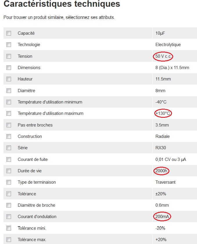The width and height of the screenshot is (197, 244).
Task: Enable the Diamètre de broche checkbox
Action: pyautogui.click(x=9, y=205)
